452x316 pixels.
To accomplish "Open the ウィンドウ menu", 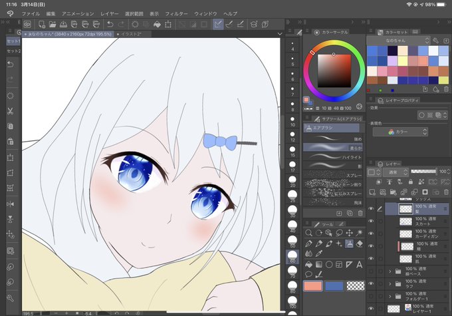I will pos(205,13).
